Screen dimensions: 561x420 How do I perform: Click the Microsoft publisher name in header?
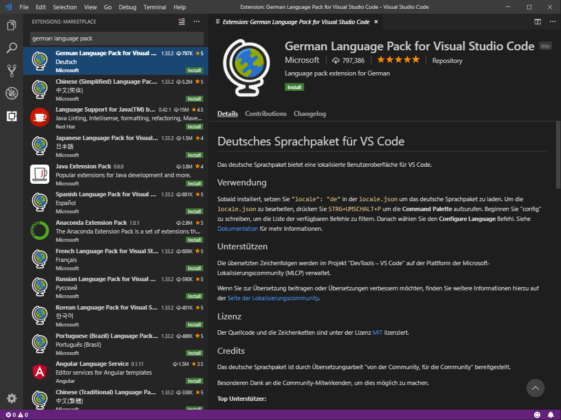[x=302, y=60]
